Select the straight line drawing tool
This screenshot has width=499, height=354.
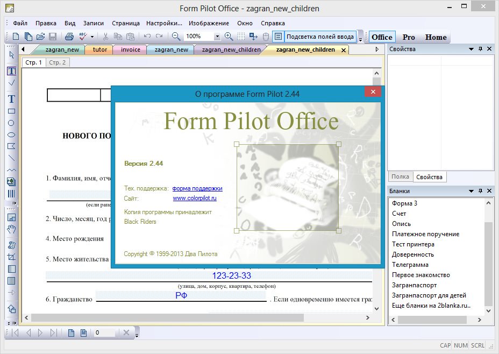coord(11,158)
